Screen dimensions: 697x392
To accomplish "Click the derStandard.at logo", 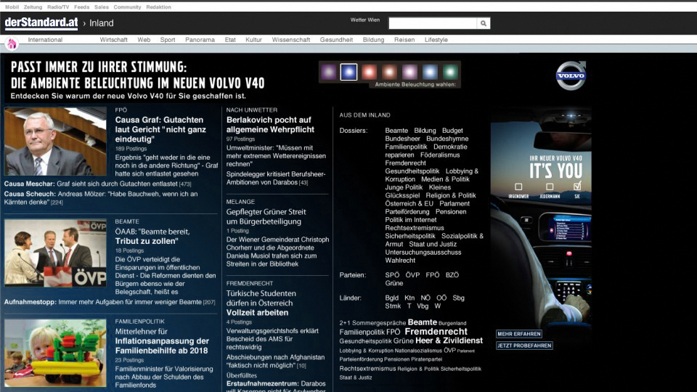I will 41,23.
